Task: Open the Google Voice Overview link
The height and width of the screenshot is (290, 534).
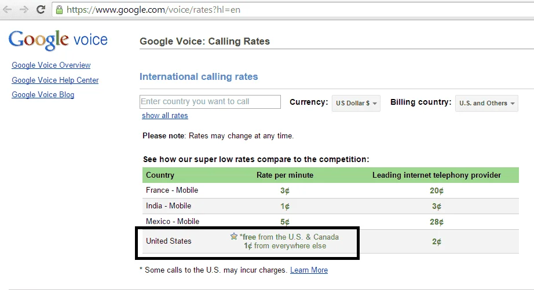Action: click(x=51, y=65)
